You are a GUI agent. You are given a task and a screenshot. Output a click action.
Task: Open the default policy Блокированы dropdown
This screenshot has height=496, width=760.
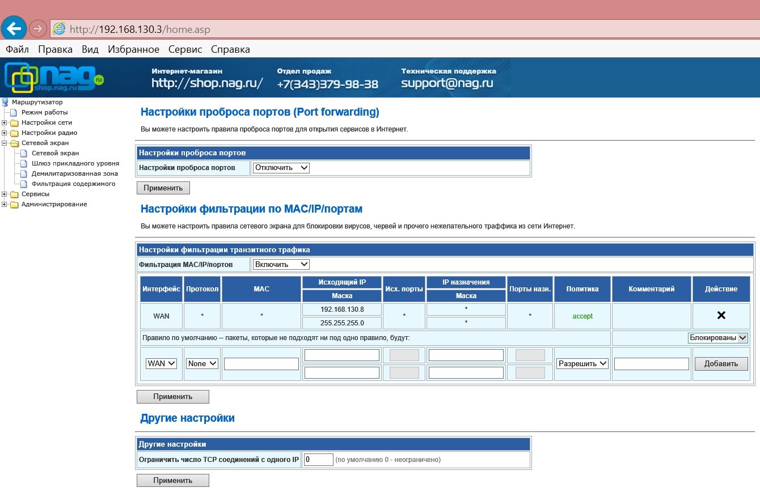[x=717, y=338]
